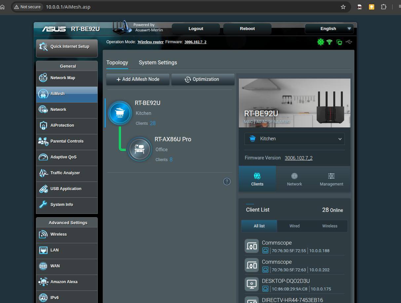Click the Not secure site info chip
Image resolution: width=401 pixels, height=303 pixels.
pyautogui.click(x=27, y=7)
